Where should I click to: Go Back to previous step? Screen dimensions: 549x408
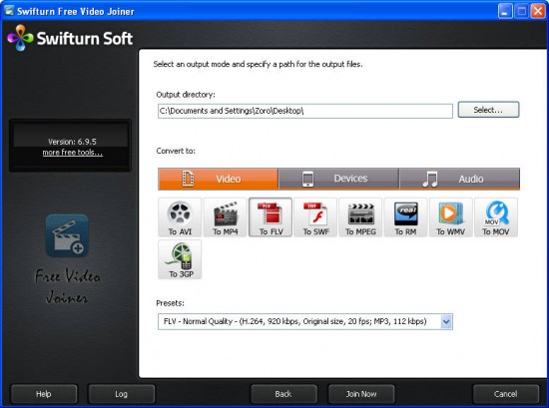(x=283, y=394)
